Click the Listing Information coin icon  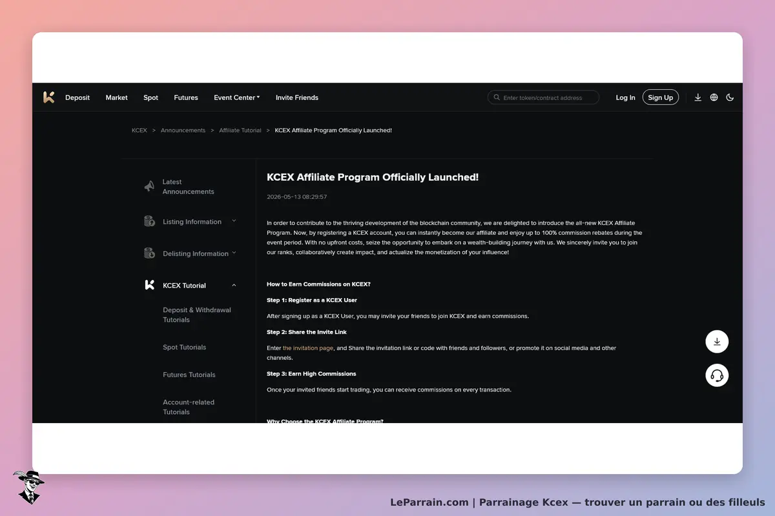coord(149,221)
